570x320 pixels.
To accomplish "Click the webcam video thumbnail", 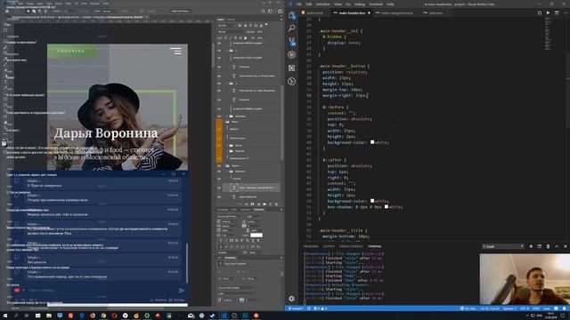I will pos(525,278).
